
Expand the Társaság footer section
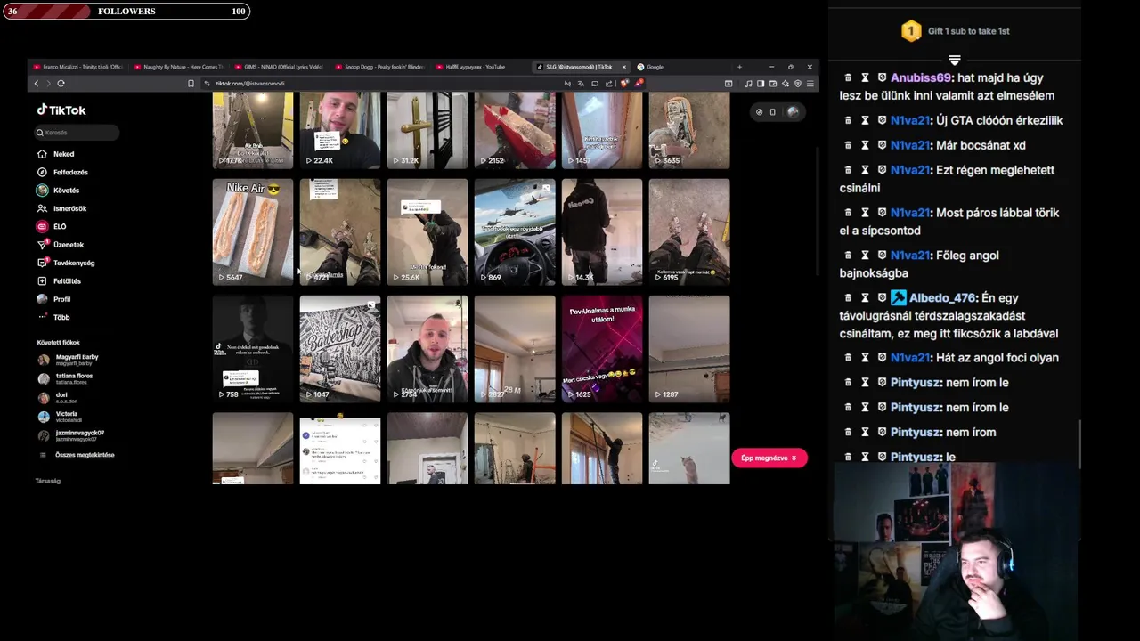48,481
